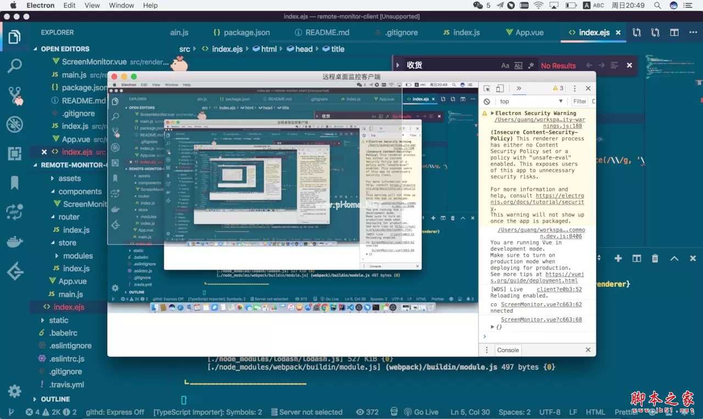Click the Bookmarks icon in activity bar
The width and height of the screenshot is (703, 419).
coord(15,183)
